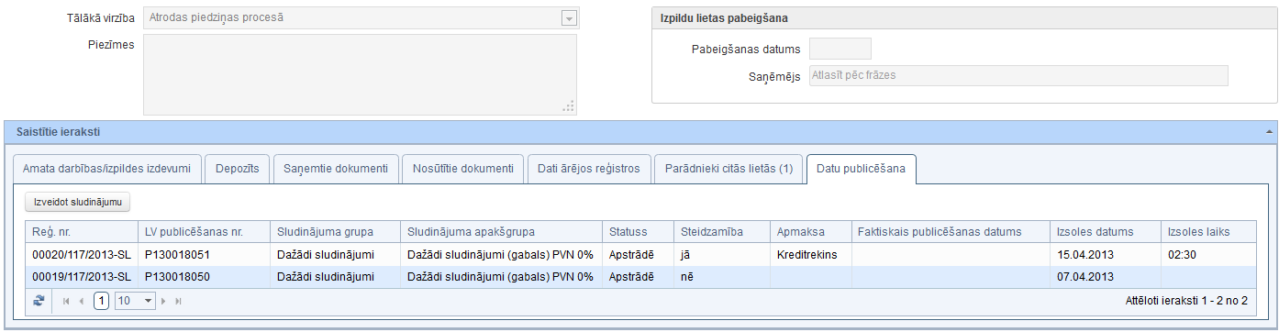1279x332 pixels.
Task: Open the page size dropdown showing 10
Action: point(135,301)
